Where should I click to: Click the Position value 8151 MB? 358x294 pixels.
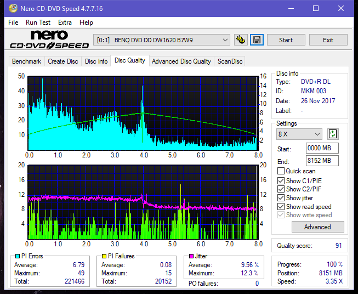[331, 273]
